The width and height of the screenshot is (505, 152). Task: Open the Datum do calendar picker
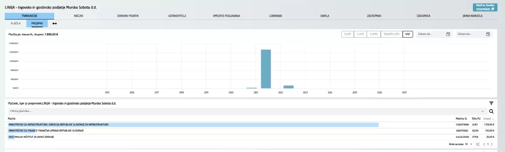[x=488, y=34]
